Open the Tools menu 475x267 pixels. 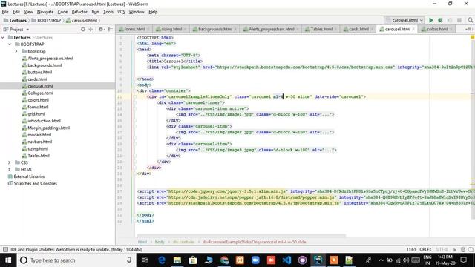[x=108, y=12]
